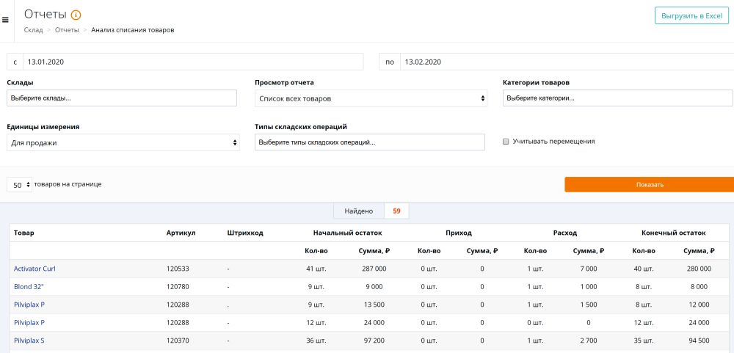The image size is (734, 353).
Task: Click the 97 200 sum cell
Action: pyautogui.click(x=374, y=341)
